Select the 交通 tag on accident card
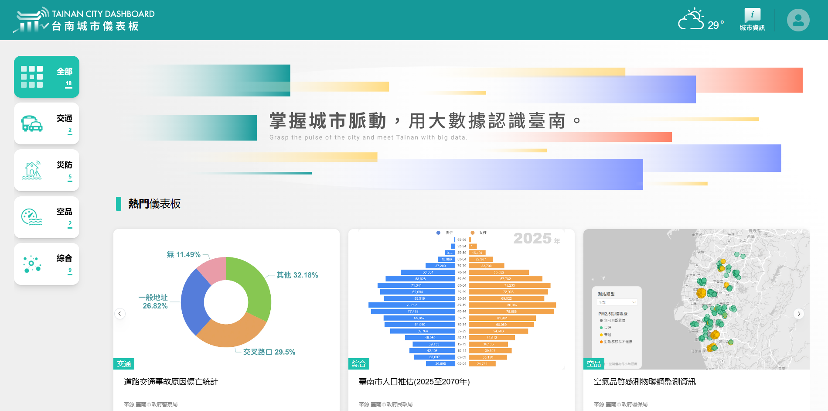Image resolution: width=828 pixels, height=411 pixels. pos(124,363)
